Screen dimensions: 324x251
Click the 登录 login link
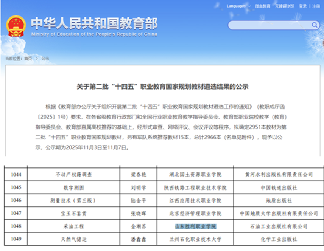(x=303, y=6)
